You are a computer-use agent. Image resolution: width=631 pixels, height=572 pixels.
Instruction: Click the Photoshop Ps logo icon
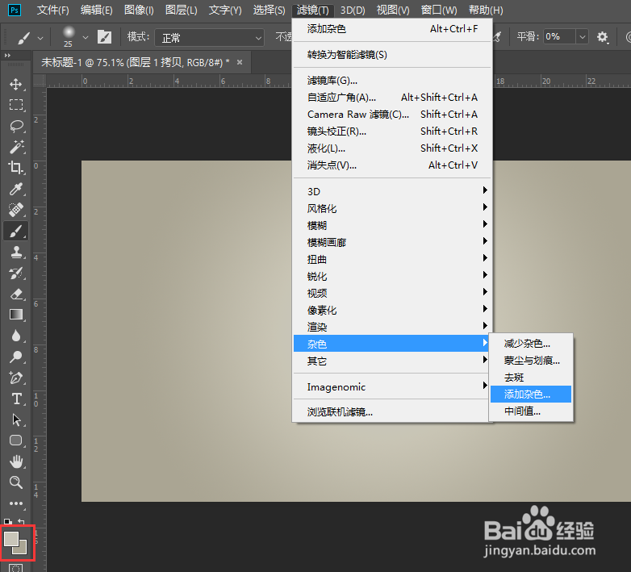point(14,10)
